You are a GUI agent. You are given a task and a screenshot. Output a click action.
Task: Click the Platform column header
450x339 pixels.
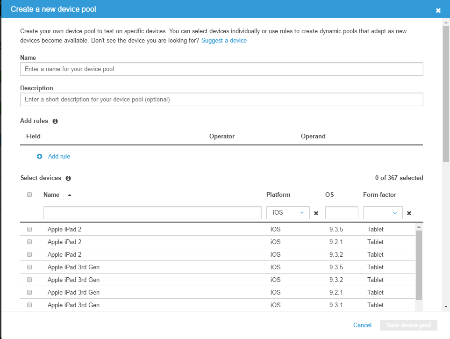click(x=278, y=195)
